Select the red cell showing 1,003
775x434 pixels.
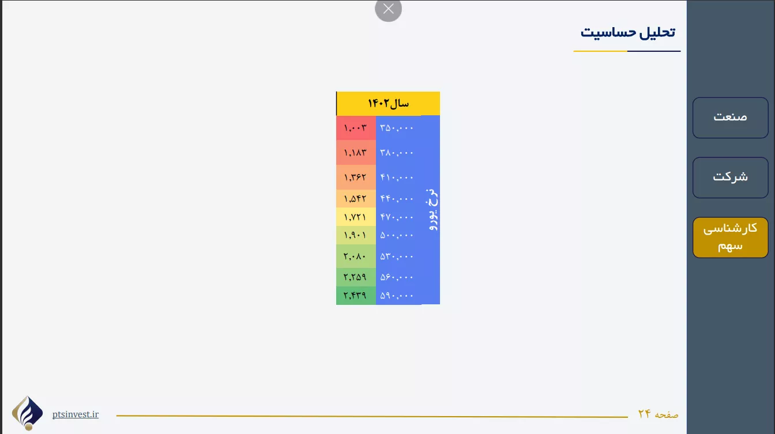coord(356,128)
